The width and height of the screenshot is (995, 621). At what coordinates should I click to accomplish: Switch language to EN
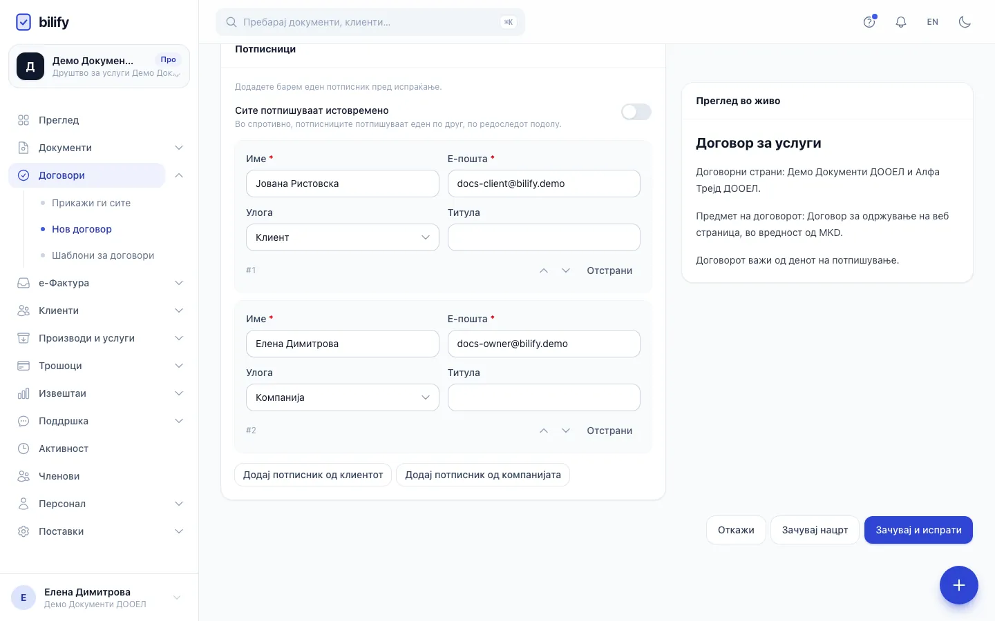coord(933,22)
